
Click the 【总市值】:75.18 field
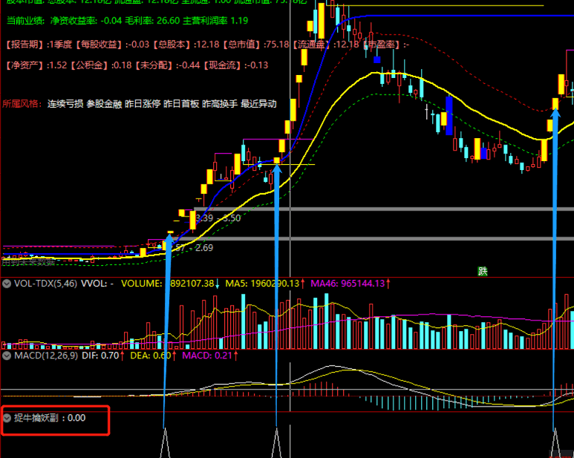[255, 45]
